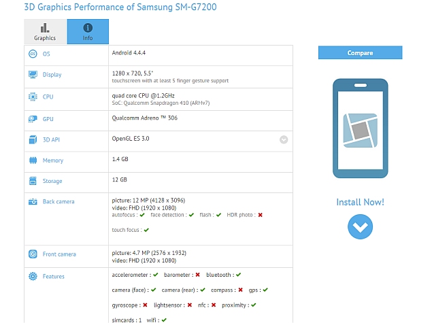Screen dimensions: 432x323
Task: Click the Storage drive icon
Action: point(33,181)
